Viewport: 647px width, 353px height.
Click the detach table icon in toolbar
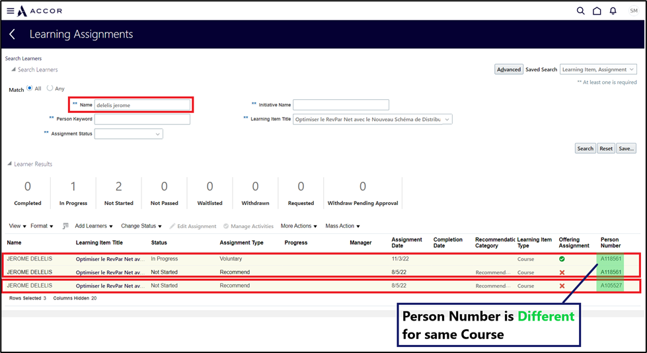point(65,226)
